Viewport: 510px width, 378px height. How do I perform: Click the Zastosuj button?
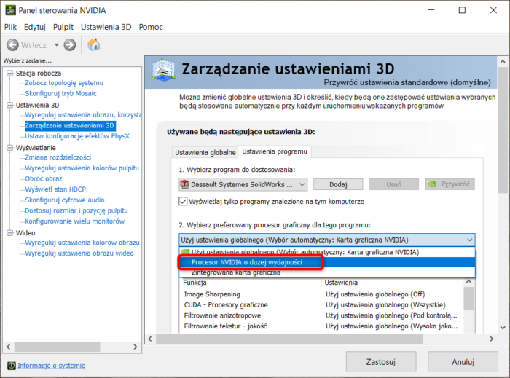point(381,361)
